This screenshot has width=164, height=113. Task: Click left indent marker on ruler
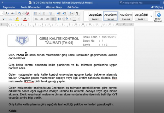(x=8, y=25)
